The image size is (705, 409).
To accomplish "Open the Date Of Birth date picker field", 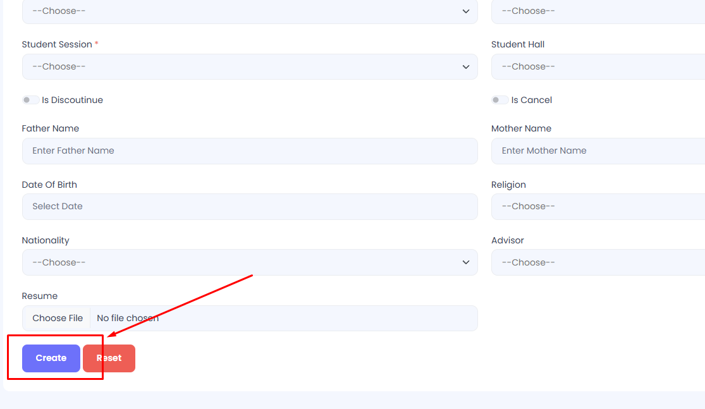I will coord(249,207).
